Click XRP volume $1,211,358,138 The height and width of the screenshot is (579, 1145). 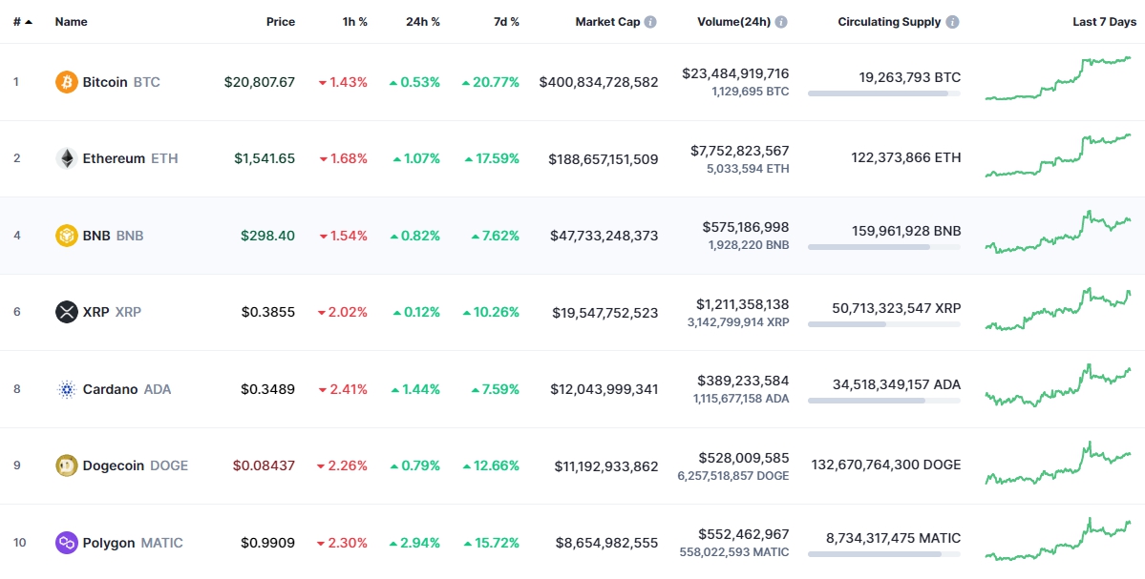(741, 304)
